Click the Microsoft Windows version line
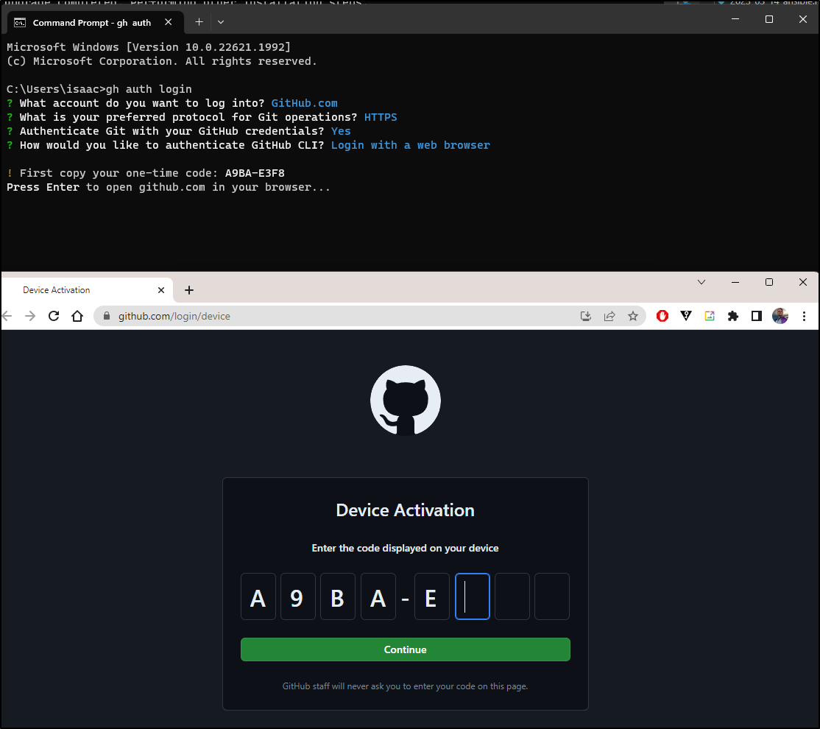The image size is (820, 729). coord(149,47)
